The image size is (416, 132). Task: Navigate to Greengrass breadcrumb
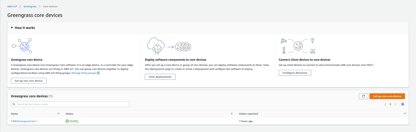(30, 6)
